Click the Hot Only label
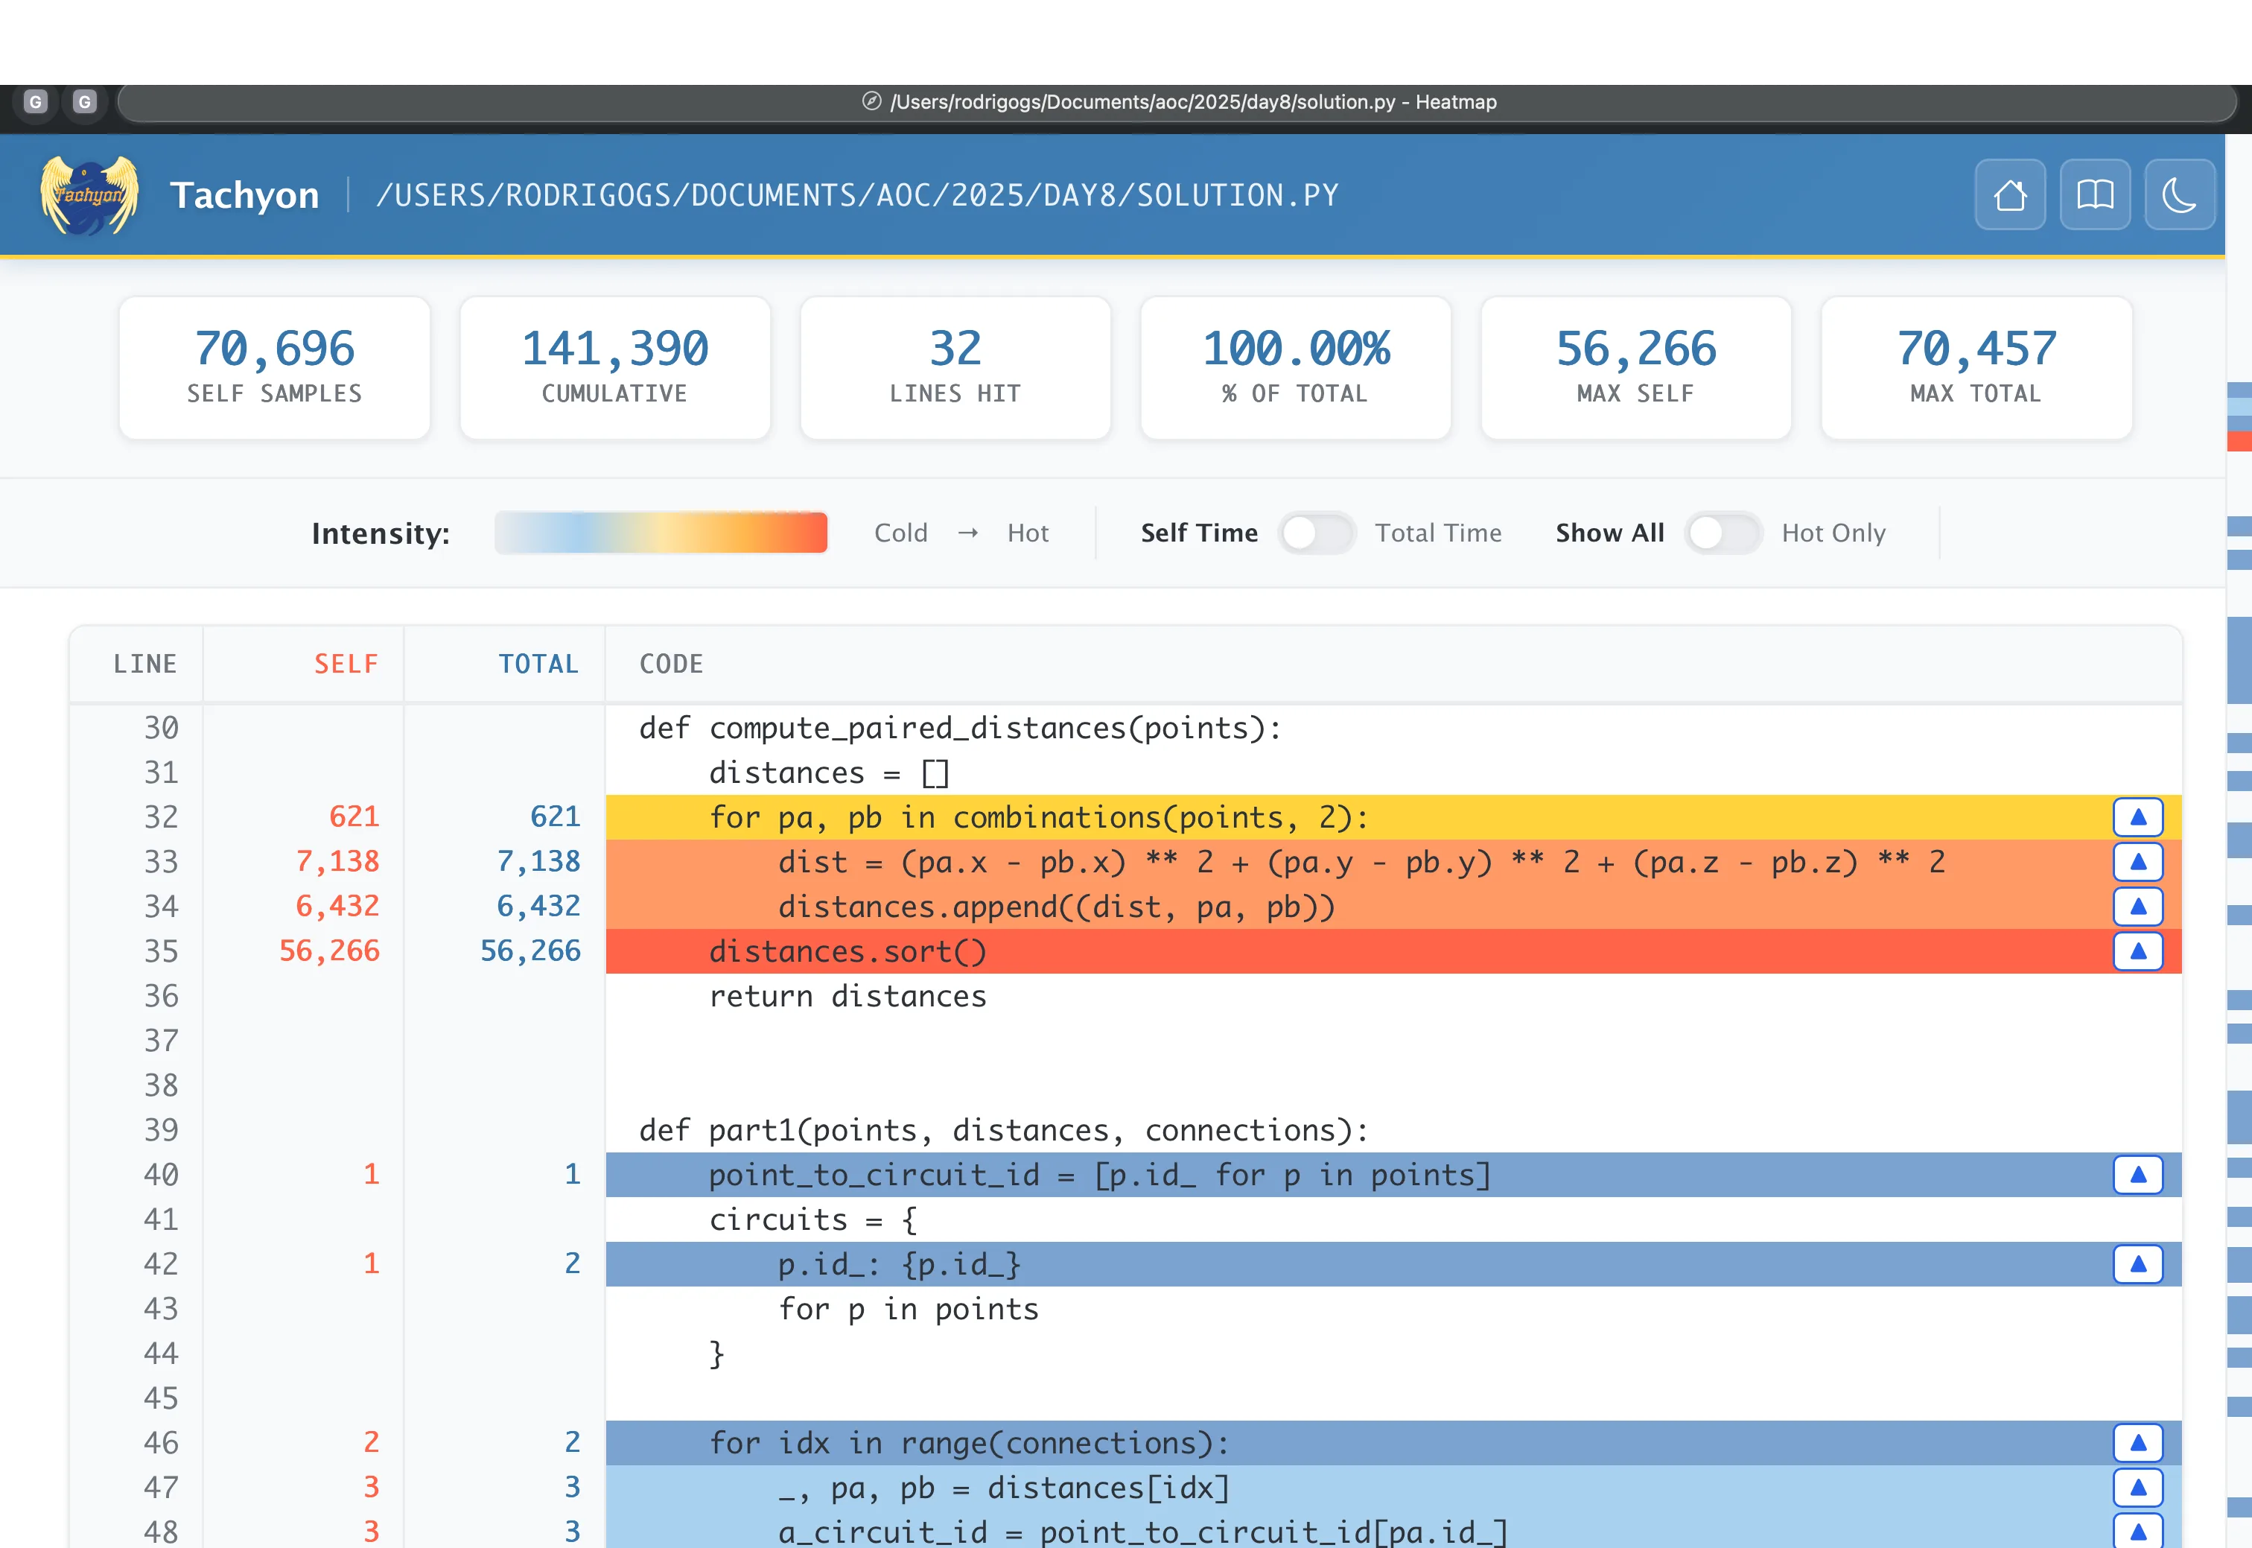Image resolution: width=2252 pixels, height=1548 pixels. click(1833, 533)
